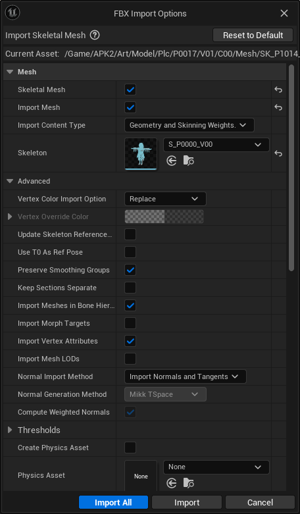Enable Update Skeleton Reference Pose
The image size is (300, 514).
[130, 235]
